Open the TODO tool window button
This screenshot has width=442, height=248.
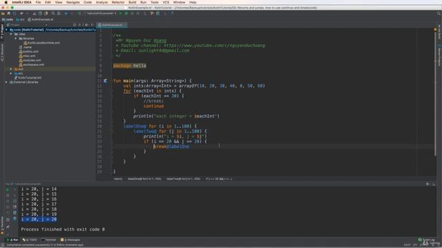[30, 240]
